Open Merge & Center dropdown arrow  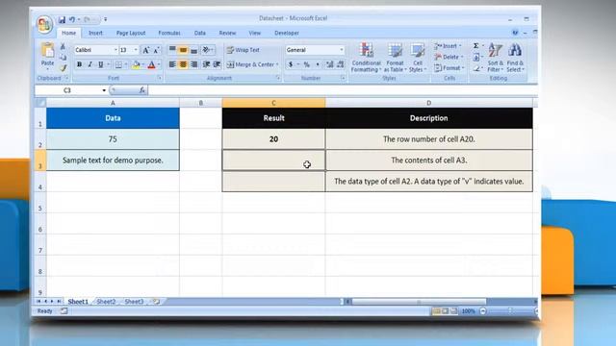277,64
